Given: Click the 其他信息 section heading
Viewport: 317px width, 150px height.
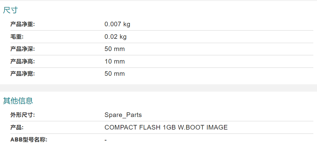Looking at the screenshot, I should tap(18, 101).
